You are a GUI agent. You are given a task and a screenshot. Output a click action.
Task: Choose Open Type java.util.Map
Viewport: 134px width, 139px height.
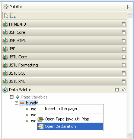(70, 119)
